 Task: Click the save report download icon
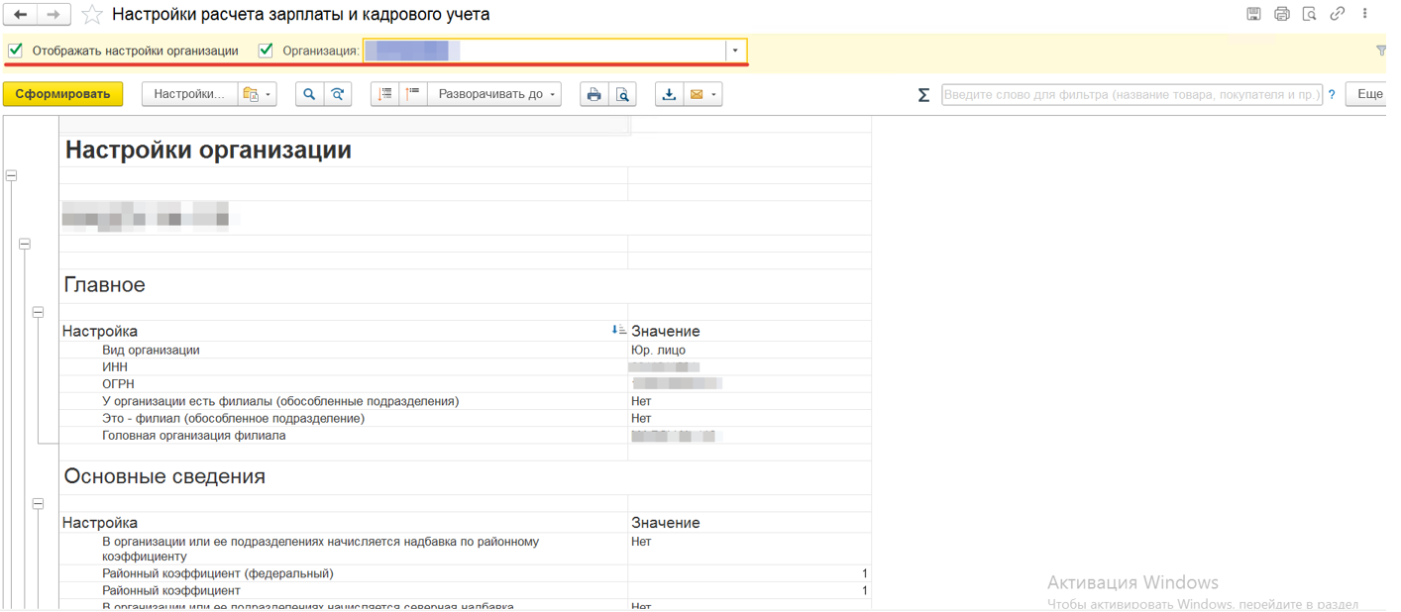coord(669,94)
